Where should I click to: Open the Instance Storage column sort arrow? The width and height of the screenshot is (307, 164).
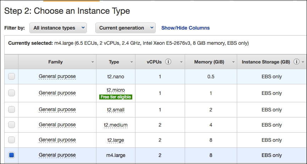click(x=303, y=62)
